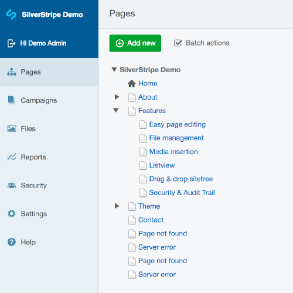The image size is (293, 293).
Task: Click the Settings gear icon in sidebar
Action: tap(12, 214)
